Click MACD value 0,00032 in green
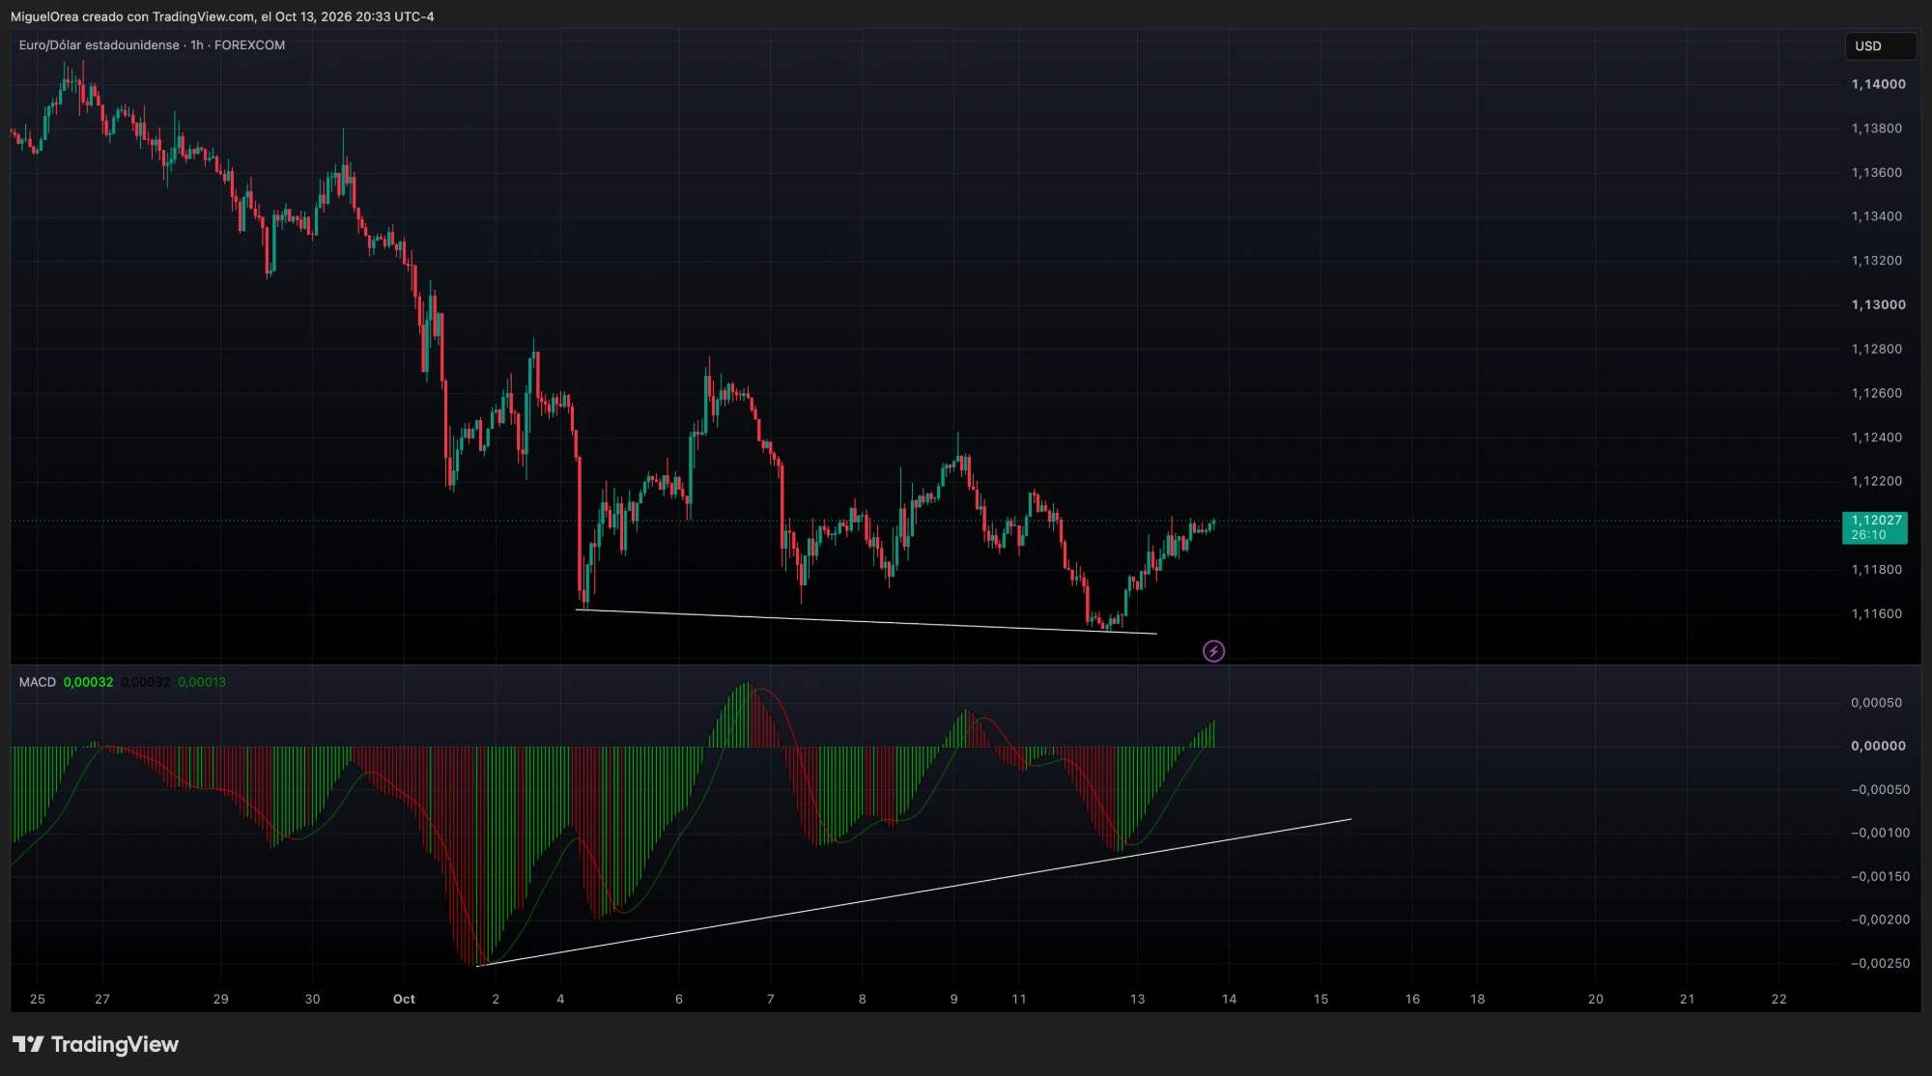This screenshot has width=1932, height=1076. 88,682
